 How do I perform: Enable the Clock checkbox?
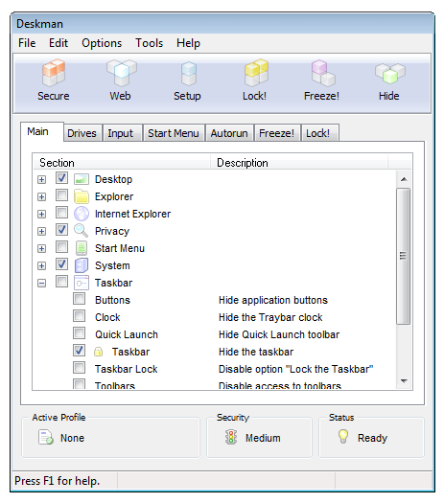[x=79, y=316]
